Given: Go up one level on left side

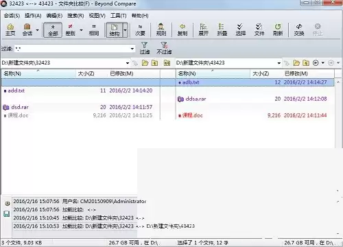Looking at the screenshot, I should tap(155, 63).
